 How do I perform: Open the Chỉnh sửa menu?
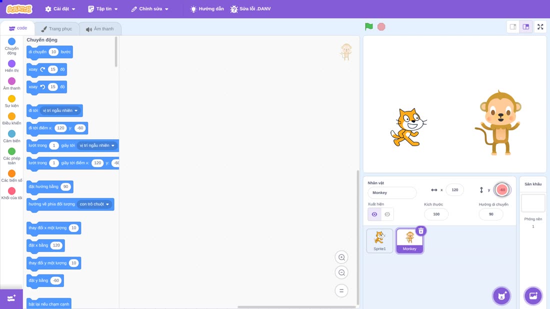click(150, 9)
